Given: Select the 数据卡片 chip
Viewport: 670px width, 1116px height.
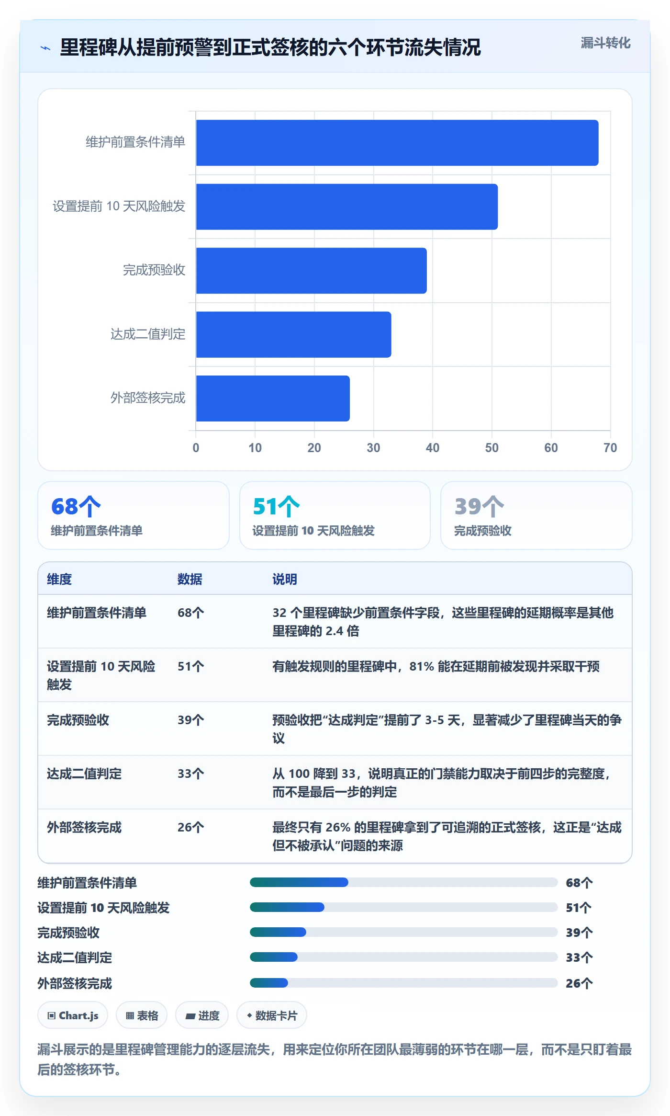Looking at the screenshot, I should pyautogui.click(x=272, y=1015).
